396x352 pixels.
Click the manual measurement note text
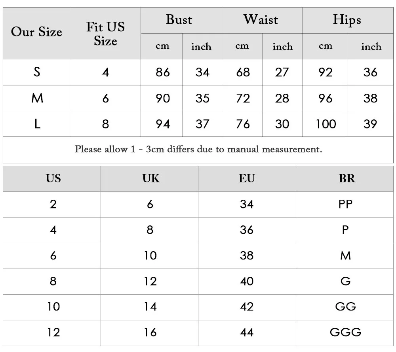coord(198,150)
